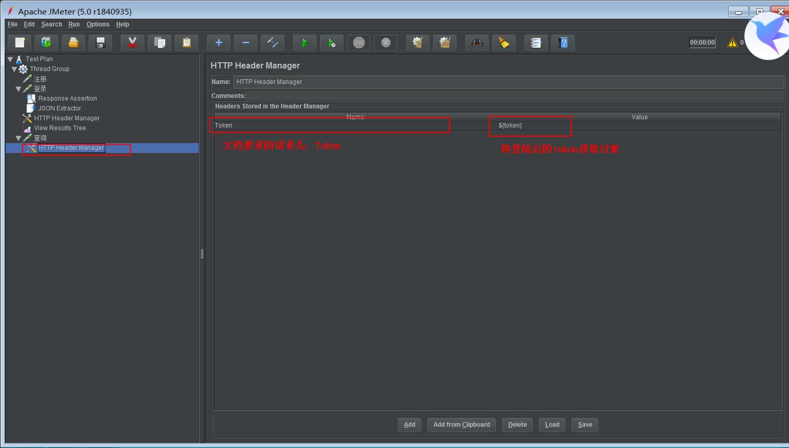This screenshot has height=448, width=789.
Task: Copy the selected element using the toolbar
Action: click(x=160, y=43)
